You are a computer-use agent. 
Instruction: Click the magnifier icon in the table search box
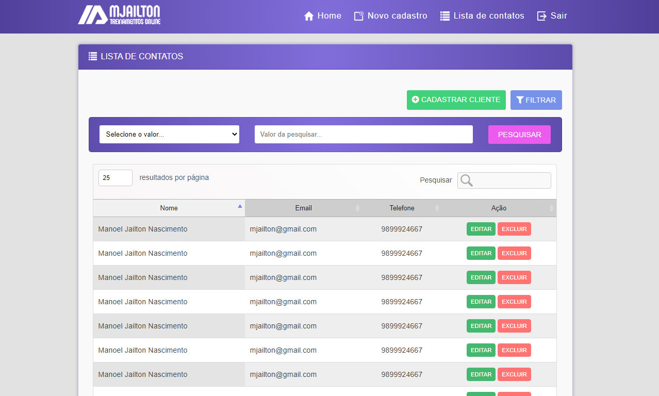(467, 180)
